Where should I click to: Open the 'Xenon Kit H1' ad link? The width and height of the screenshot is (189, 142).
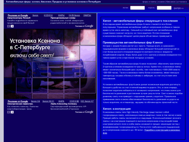(x=48, y=101)
